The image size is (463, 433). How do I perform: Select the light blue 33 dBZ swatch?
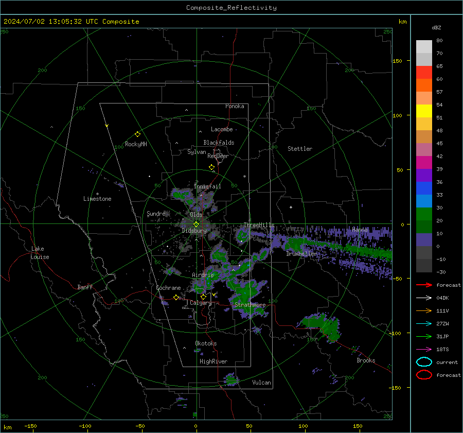(424, 201)
